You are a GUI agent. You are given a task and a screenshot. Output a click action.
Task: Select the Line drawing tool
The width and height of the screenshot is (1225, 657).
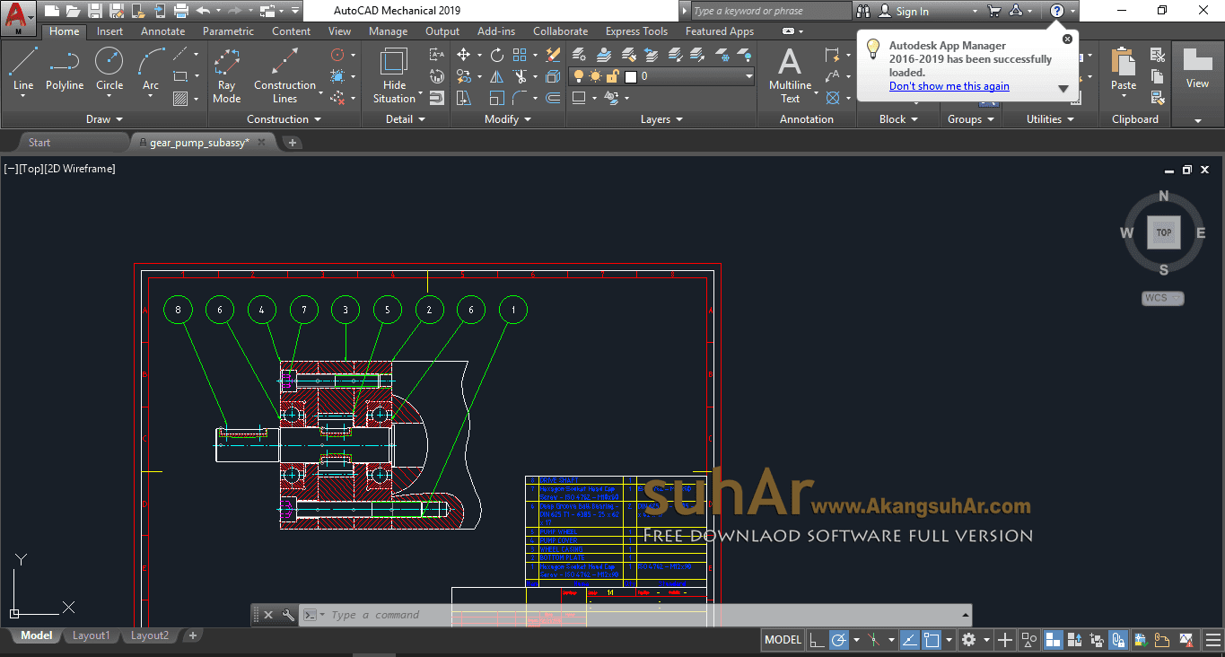tap(23, 69)
